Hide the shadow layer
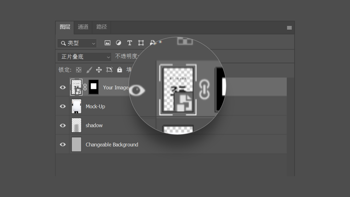This screenshot has height=197, width=350. click(x=63, y=125)
